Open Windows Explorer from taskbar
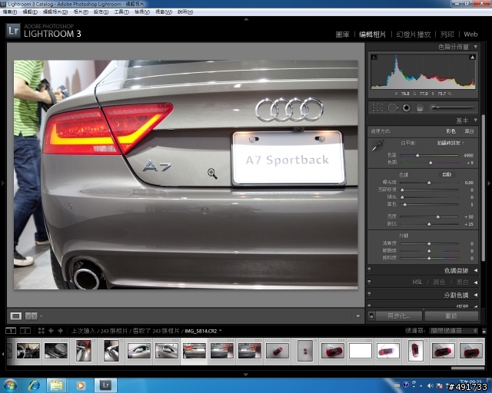The image size is (492, 393). point(56,385)
